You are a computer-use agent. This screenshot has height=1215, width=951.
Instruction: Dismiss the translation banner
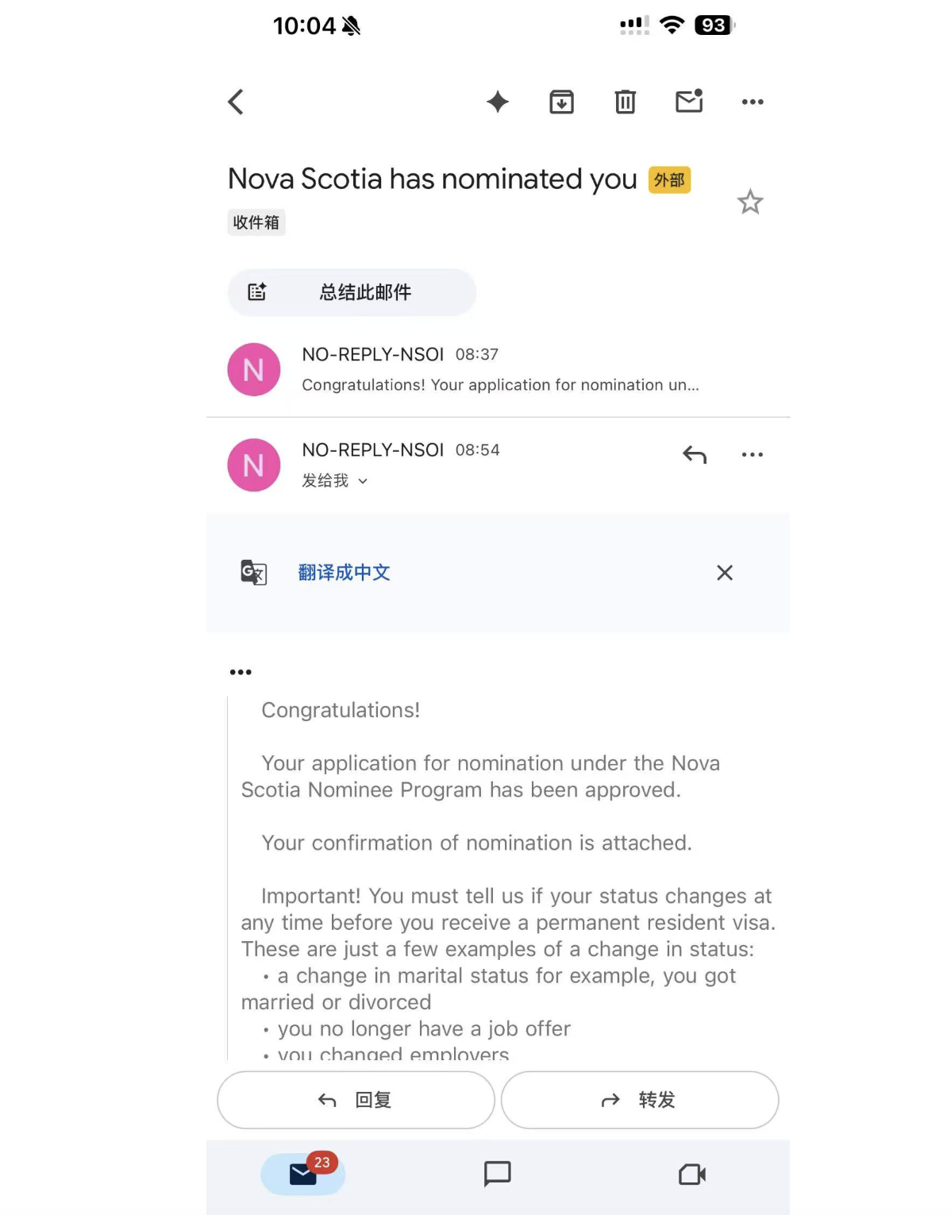tap(724, 573)
